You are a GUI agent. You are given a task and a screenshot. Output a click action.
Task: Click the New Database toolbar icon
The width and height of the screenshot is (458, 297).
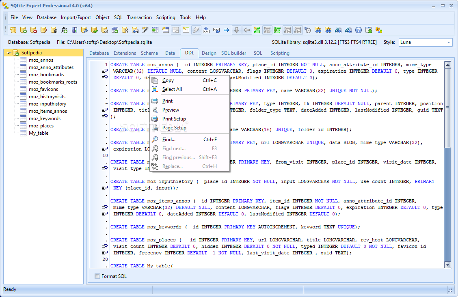[13, 30]
